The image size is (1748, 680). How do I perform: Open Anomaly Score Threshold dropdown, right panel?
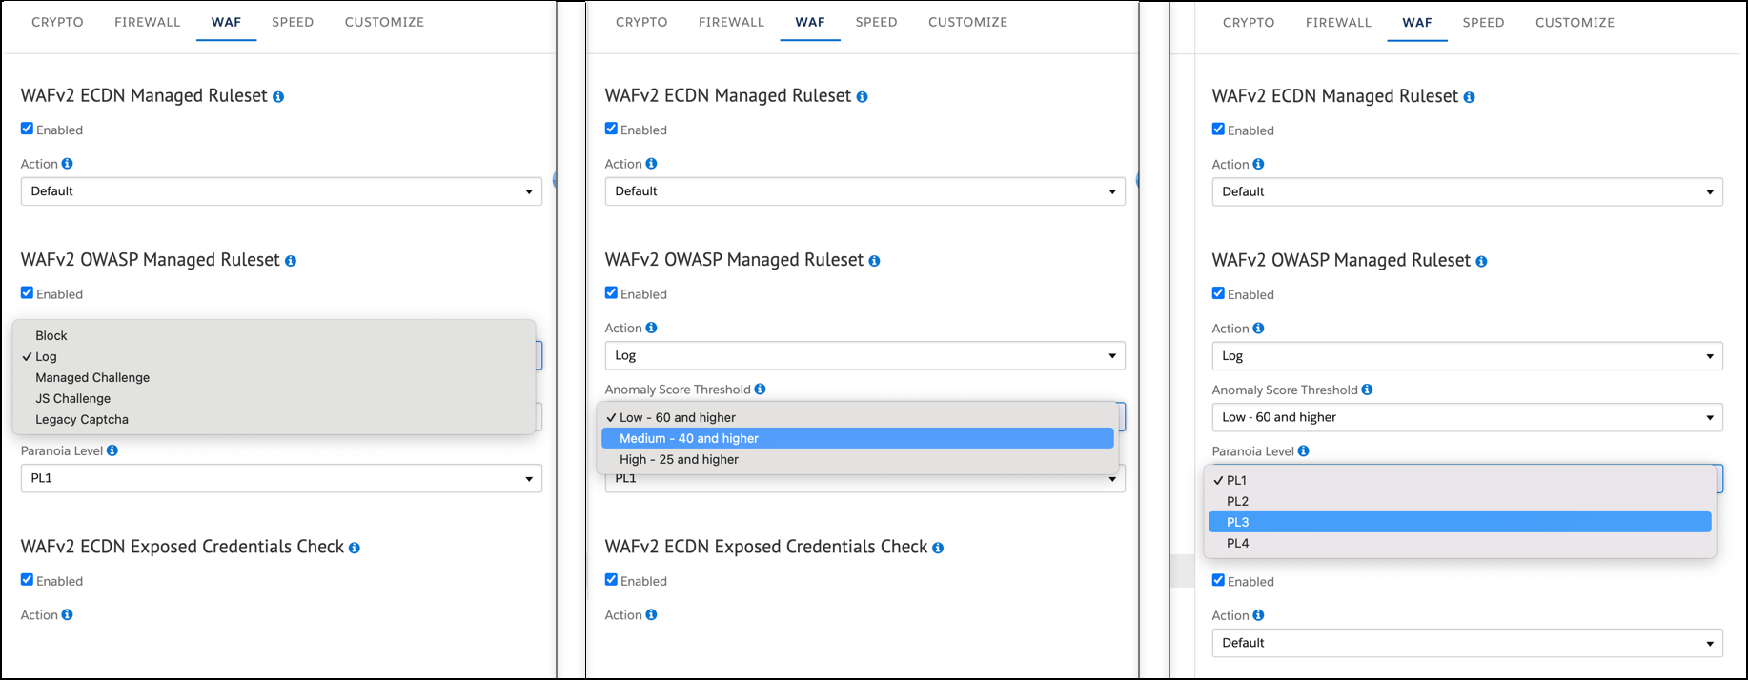click(1467, 417)
